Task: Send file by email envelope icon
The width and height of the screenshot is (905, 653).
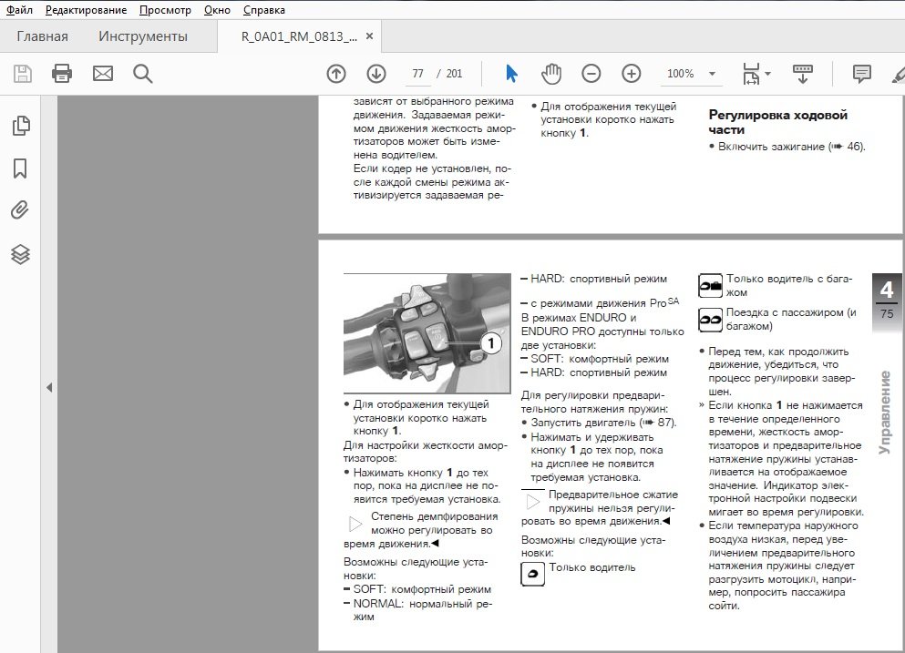Action: (102, 74)
